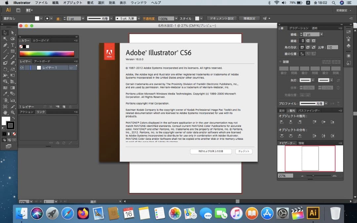The height and width of the screenshot is (223, 357).
Task: Hide レイヤー 1 using eye icon
Action: point(22,68)
